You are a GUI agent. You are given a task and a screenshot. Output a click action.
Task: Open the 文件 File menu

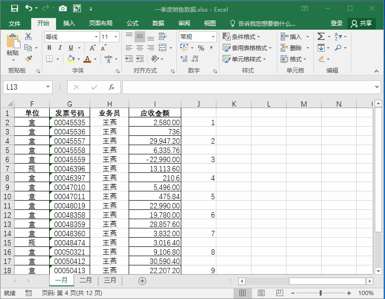(15, 23)
